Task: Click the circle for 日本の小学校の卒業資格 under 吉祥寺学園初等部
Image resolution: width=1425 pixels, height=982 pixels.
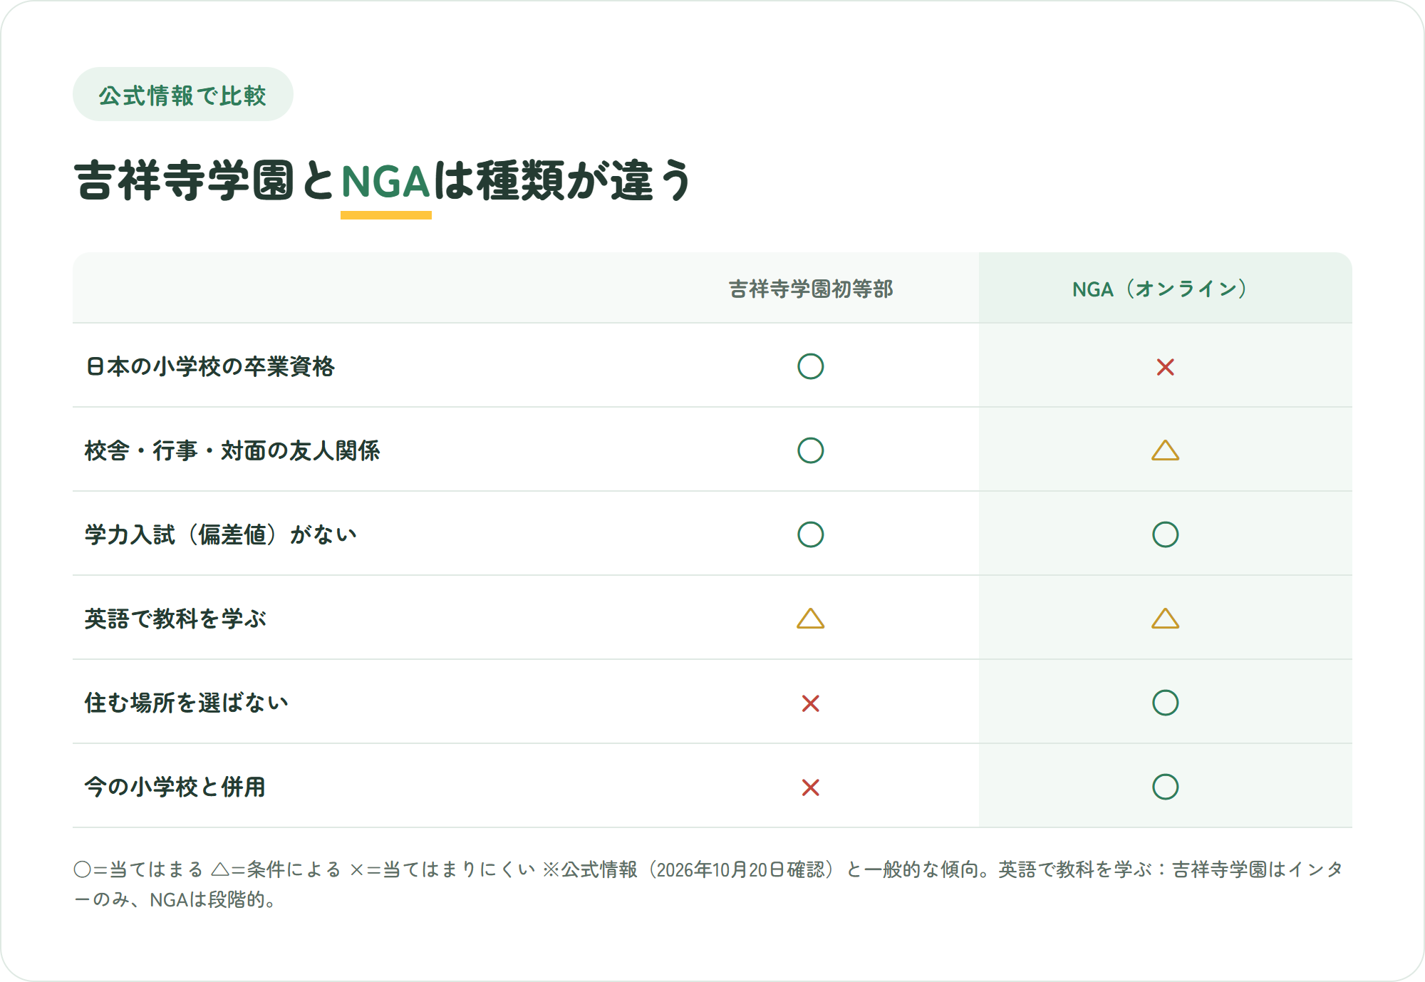Action: 810,366
